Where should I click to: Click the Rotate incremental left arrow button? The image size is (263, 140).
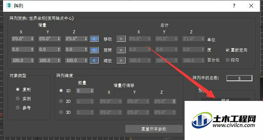(94, 50)
